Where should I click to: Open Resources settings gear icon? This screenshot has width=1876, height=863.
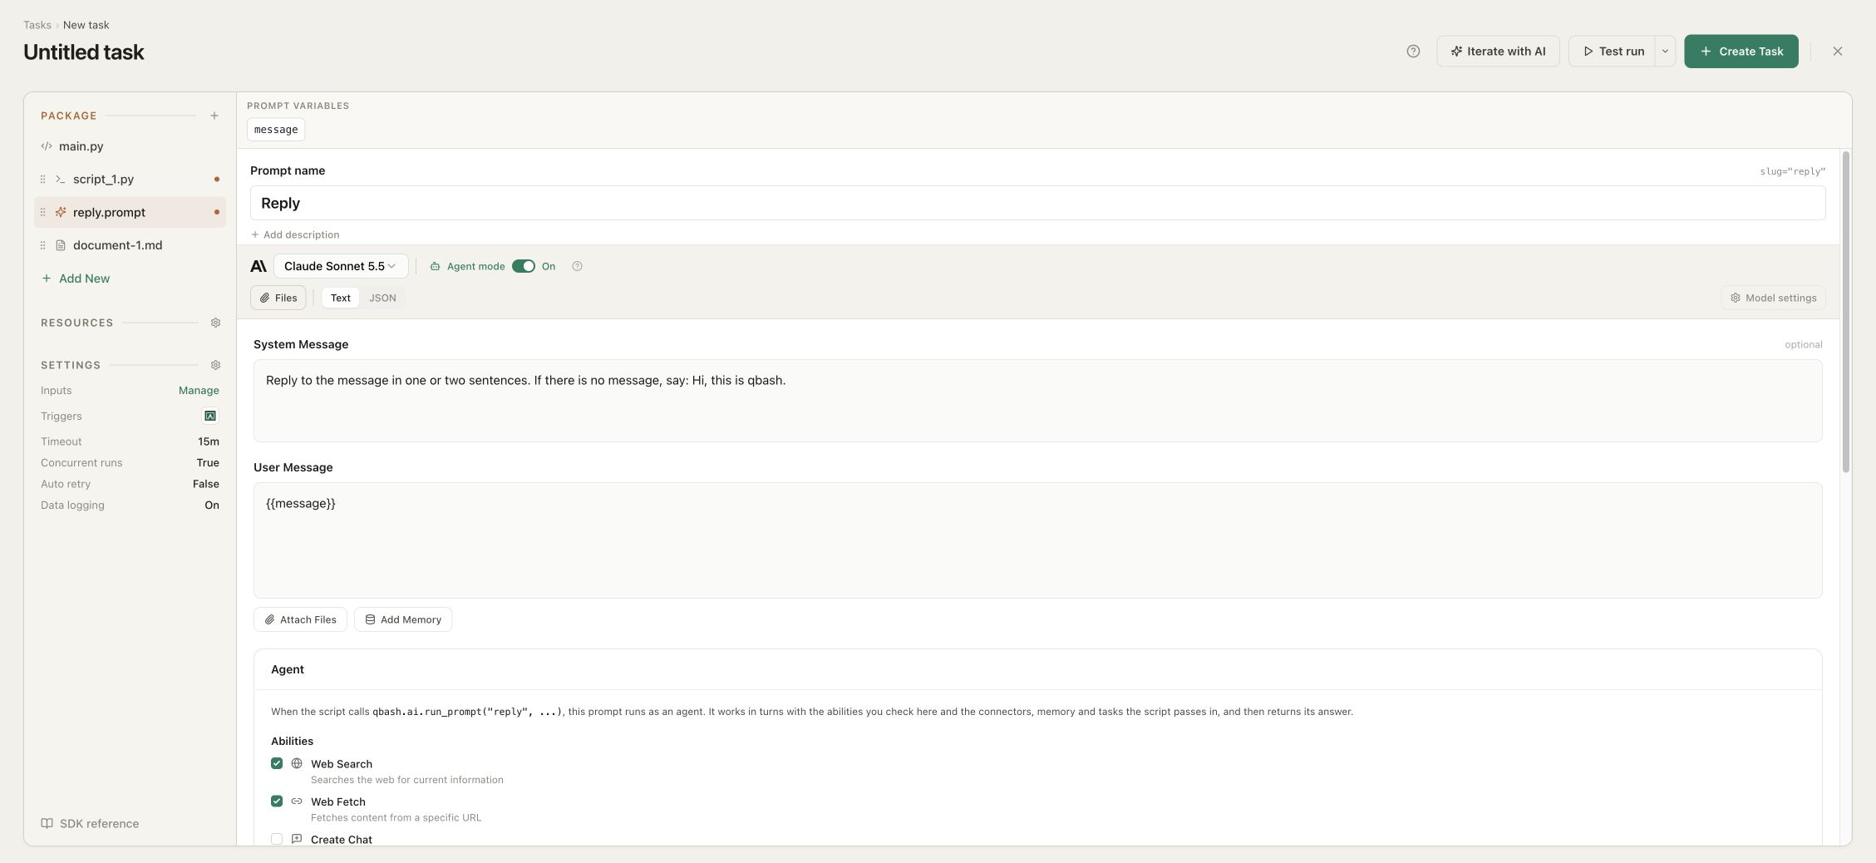(215, 323)
